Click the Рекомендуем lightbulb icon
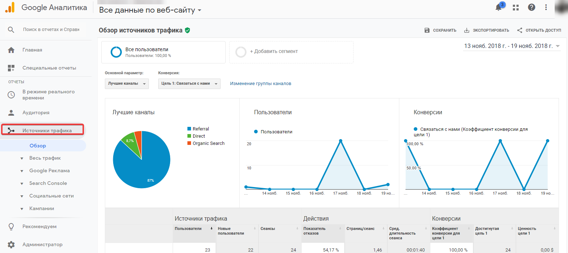This screenshot has width=568, height=253. coord(11,226)
